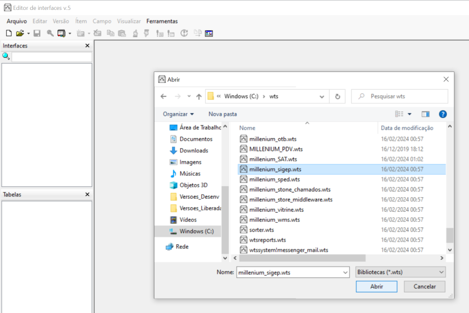This screenshot has width=469, height=313.
Task: Open the Organizar dropdown menu
Action: tap(178, 114)
